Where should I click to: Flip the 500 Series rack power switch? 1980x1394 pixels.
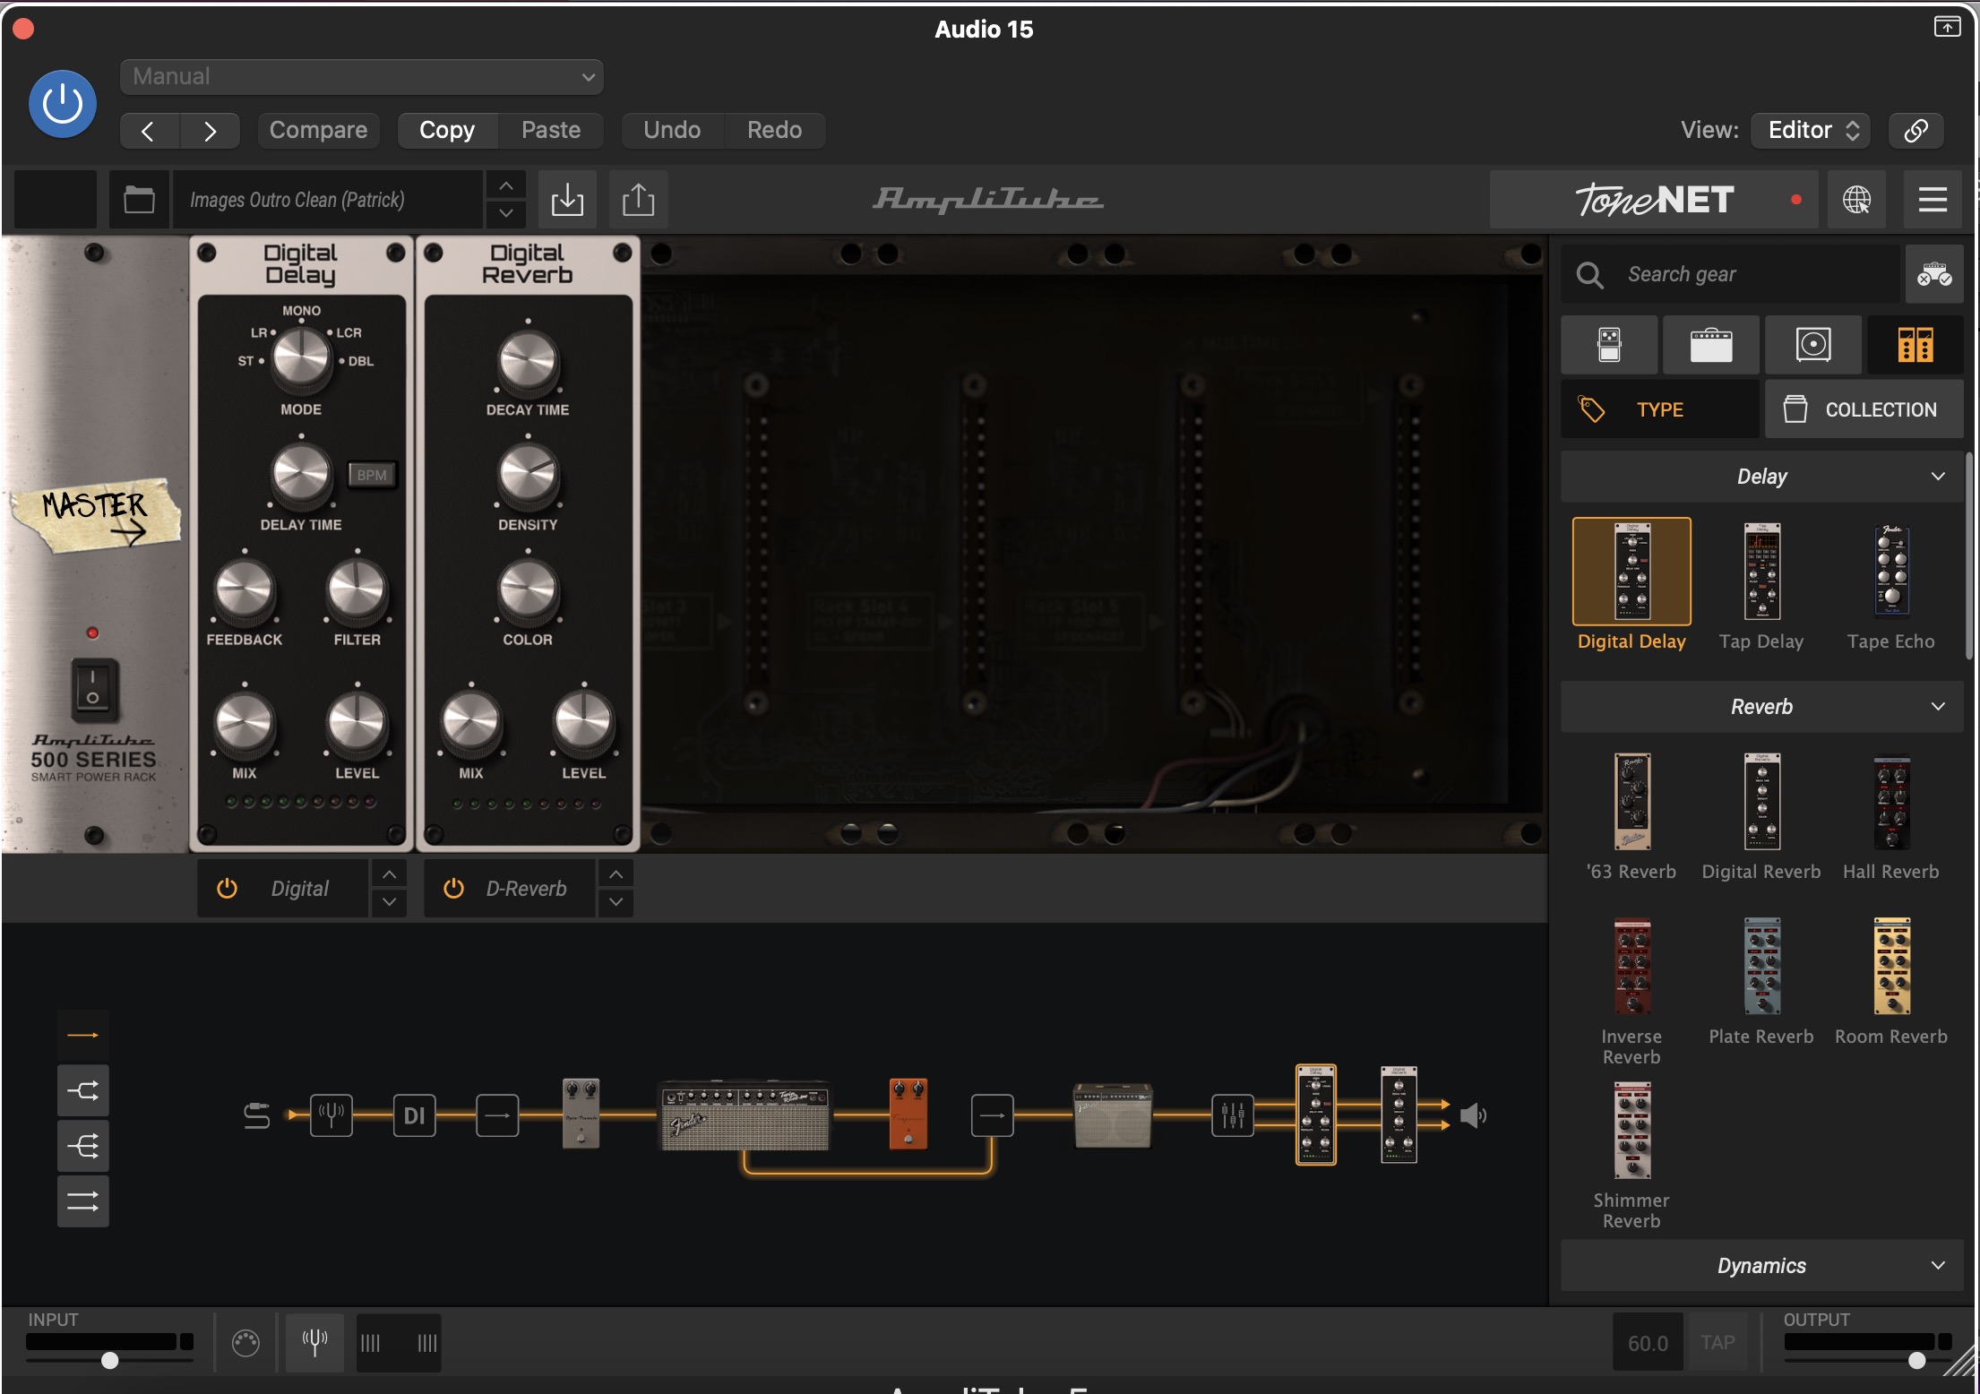93,690
